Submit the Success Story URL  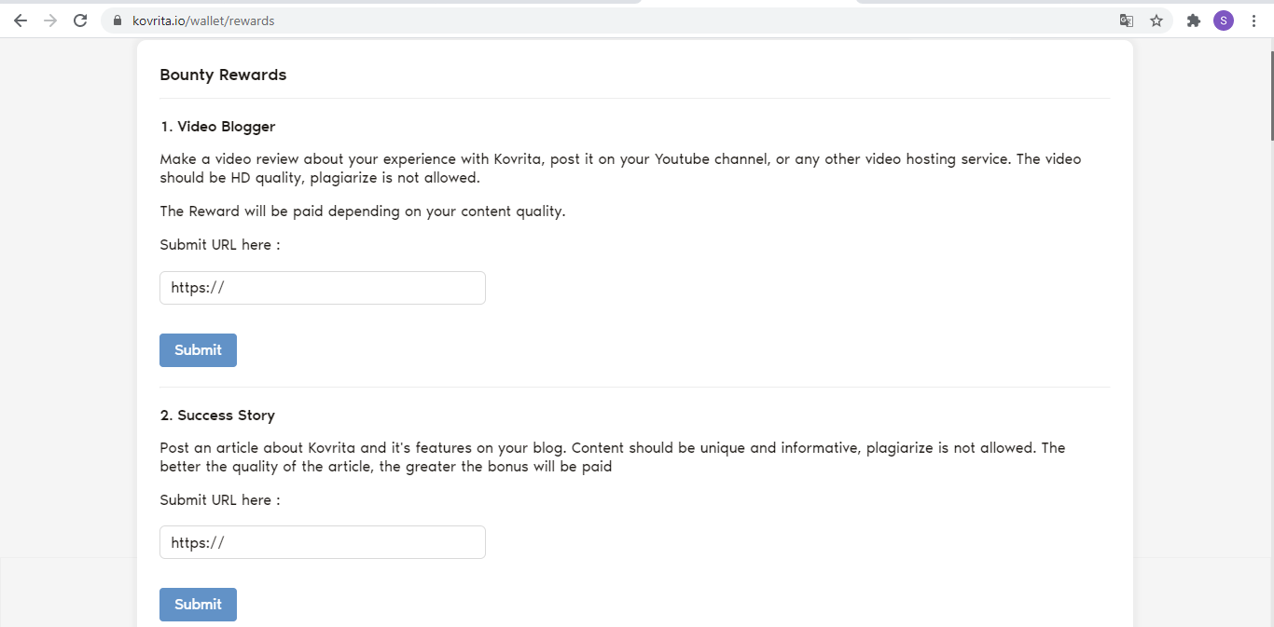coord(198,605)
